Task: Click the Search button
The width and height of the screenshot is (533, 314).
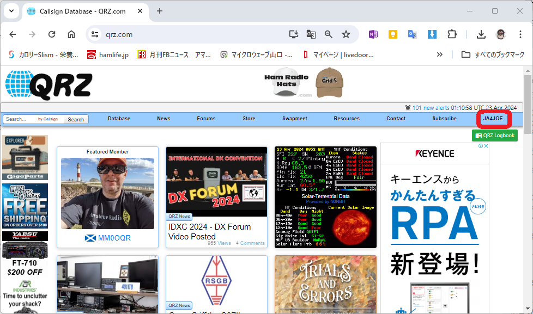Action: coord(76,120)
